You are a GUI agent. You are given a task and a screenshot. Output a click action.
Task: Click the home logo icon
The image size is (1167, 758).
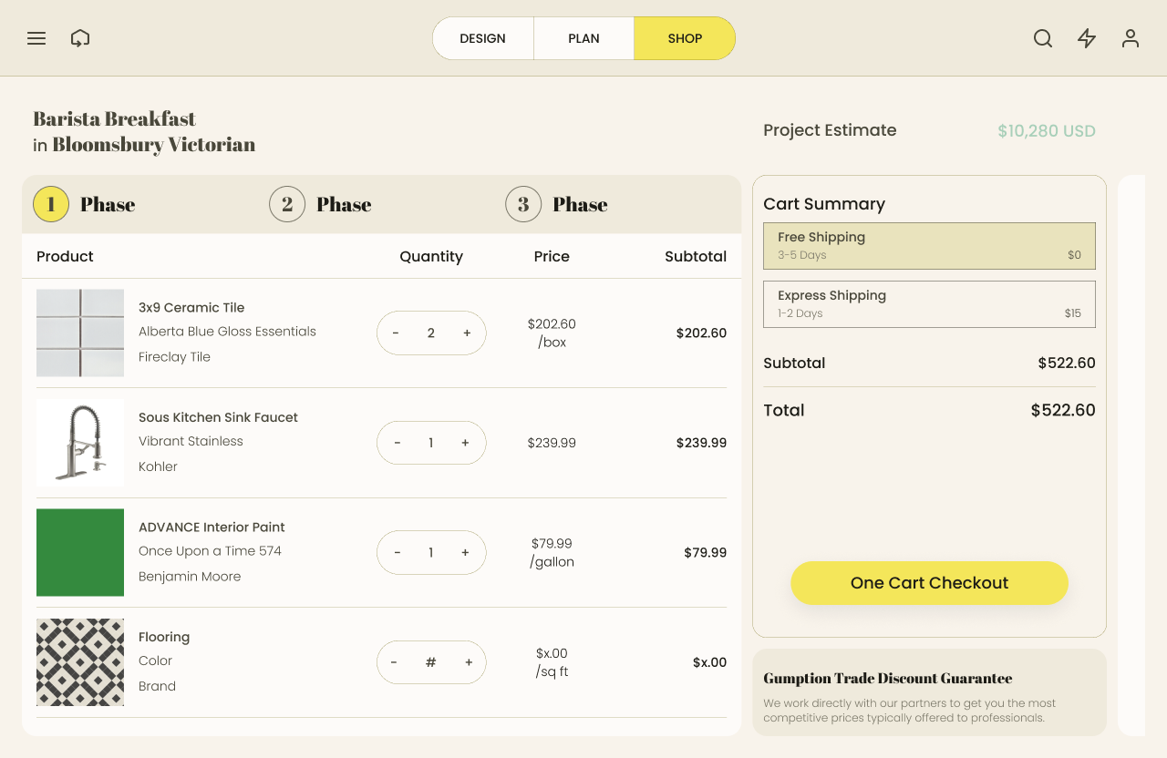[x=80, y=38]
